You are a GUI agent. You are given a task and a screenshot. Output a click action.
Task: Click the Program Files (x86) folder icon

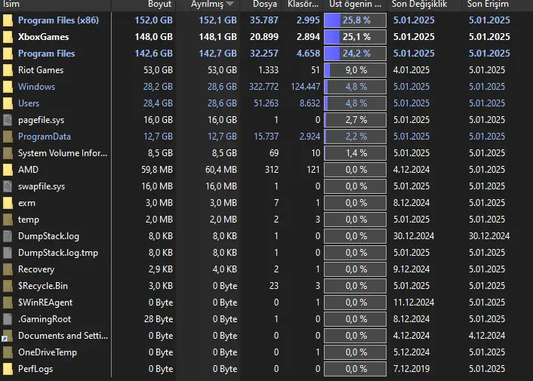tap(8, 20)
